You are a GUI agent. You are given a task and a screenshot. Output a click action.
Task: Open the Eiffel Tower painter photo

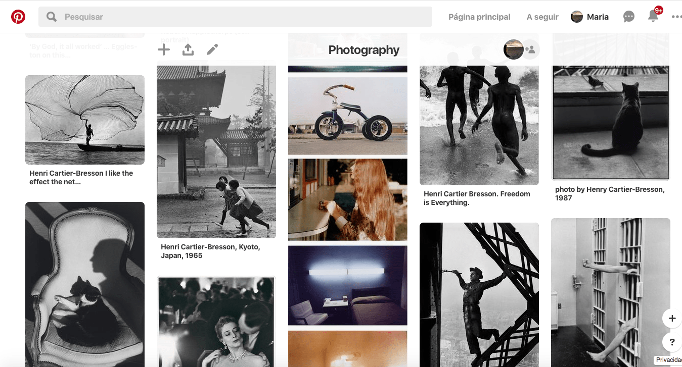(479, 295)
